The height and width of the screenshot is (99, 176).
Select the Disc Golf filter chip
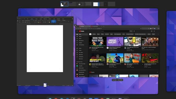pyautogui.click(x=107, y=34)
